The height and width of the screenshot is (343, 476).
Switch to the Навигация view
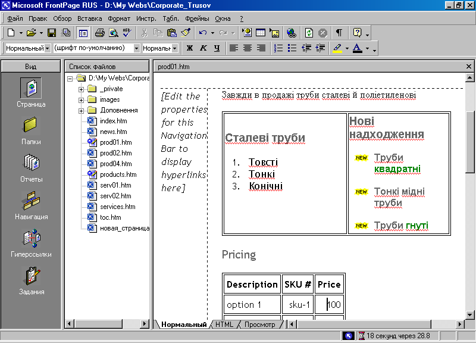click(x=31, y=205)
